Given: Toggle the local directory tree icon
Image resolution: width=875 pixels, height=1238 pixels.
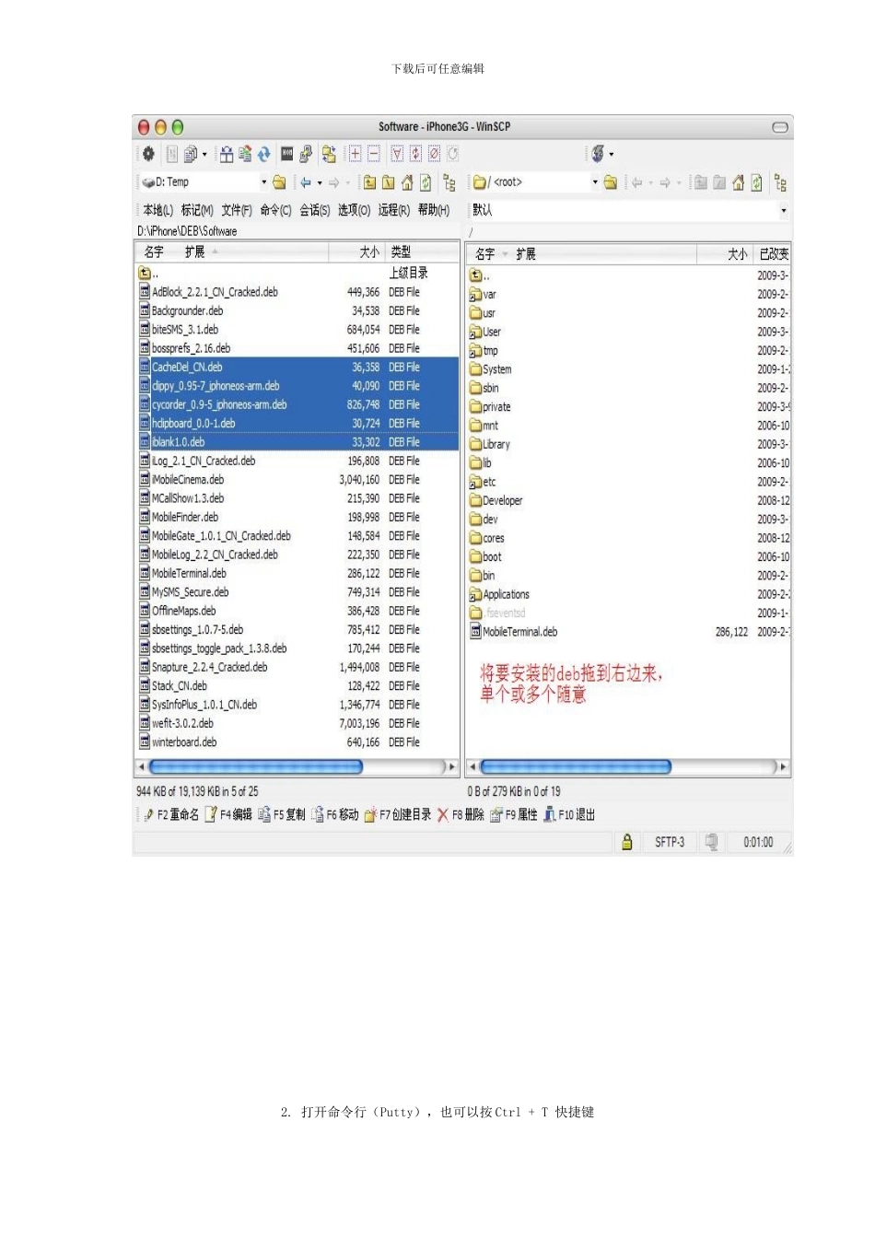Looking at the screenshot, I should click(449, 182).
